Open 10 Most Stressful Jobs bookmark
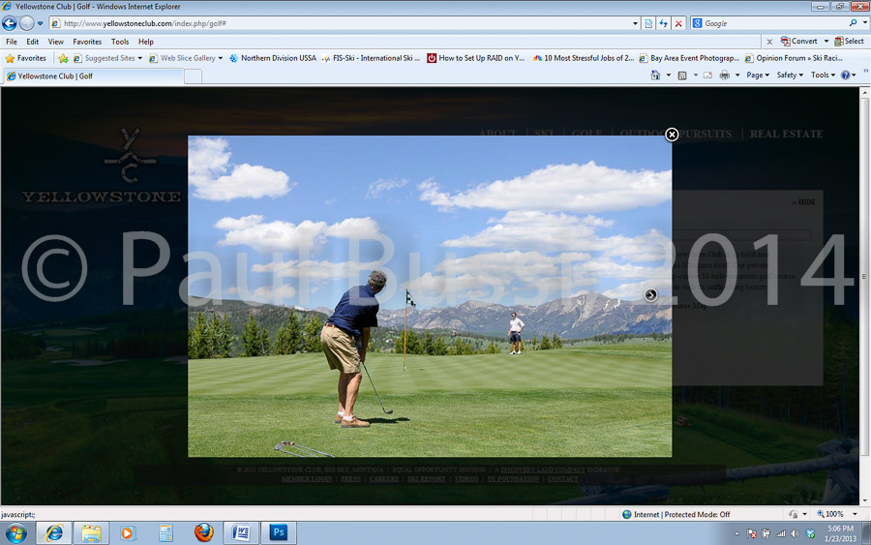This screenshot has height=545, width=871. click(x=583, y=58)
